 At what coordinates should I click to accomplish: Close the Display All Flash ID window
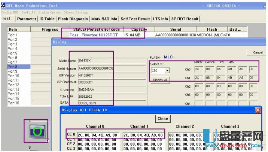click(x=258, y=110)
